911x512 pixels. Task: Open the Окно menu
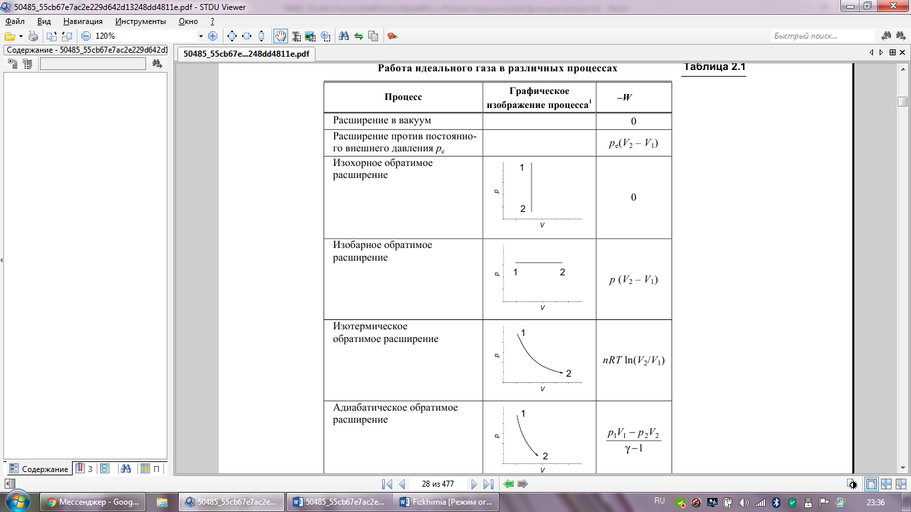click(x=189, y=21)
